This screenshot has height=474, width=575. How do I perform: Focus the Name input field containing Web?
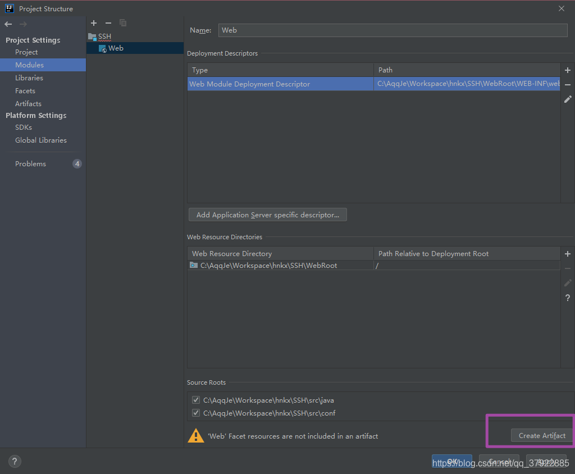click(x=393, y=30)
